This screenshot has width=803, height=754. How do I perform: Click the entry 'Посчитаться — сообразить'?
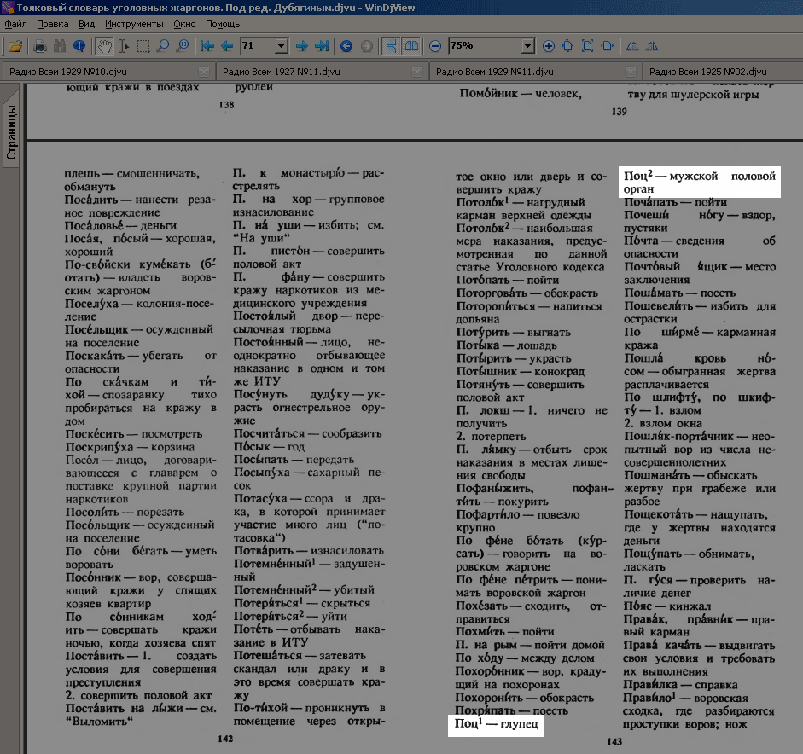[307, 433]
